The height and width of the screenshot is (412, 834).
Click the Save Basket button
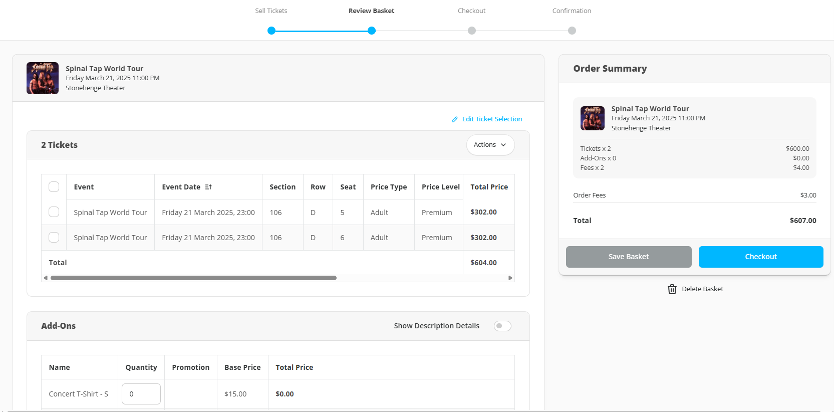pos(629,257)
